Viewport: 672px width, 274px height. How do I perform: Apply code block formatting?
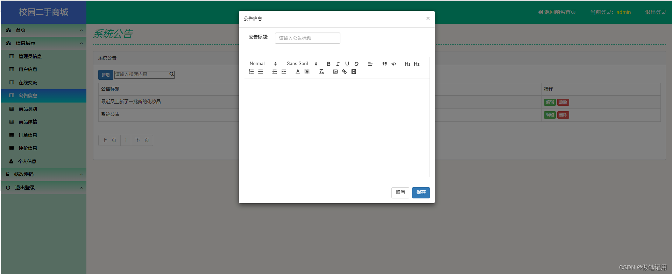pyautogui.click(x=394, y=64)
